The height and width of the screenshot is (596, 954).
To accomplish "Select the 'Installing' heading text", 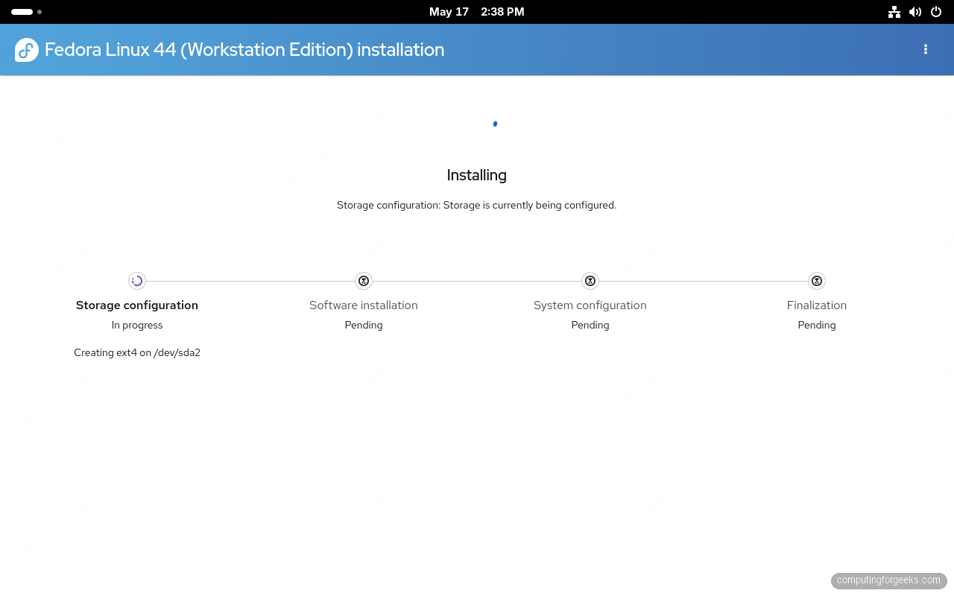I will pos(477,175).
